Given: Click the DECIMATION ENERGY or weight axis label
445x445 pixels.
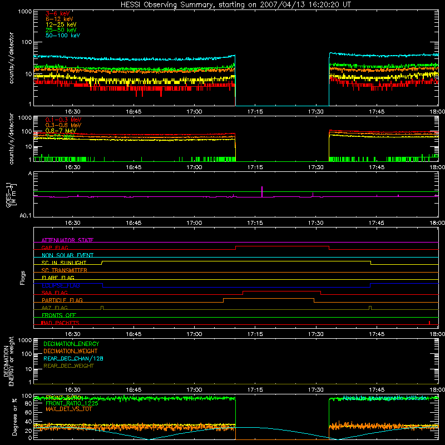Looking at the screenshot, I should coord(8,361).
